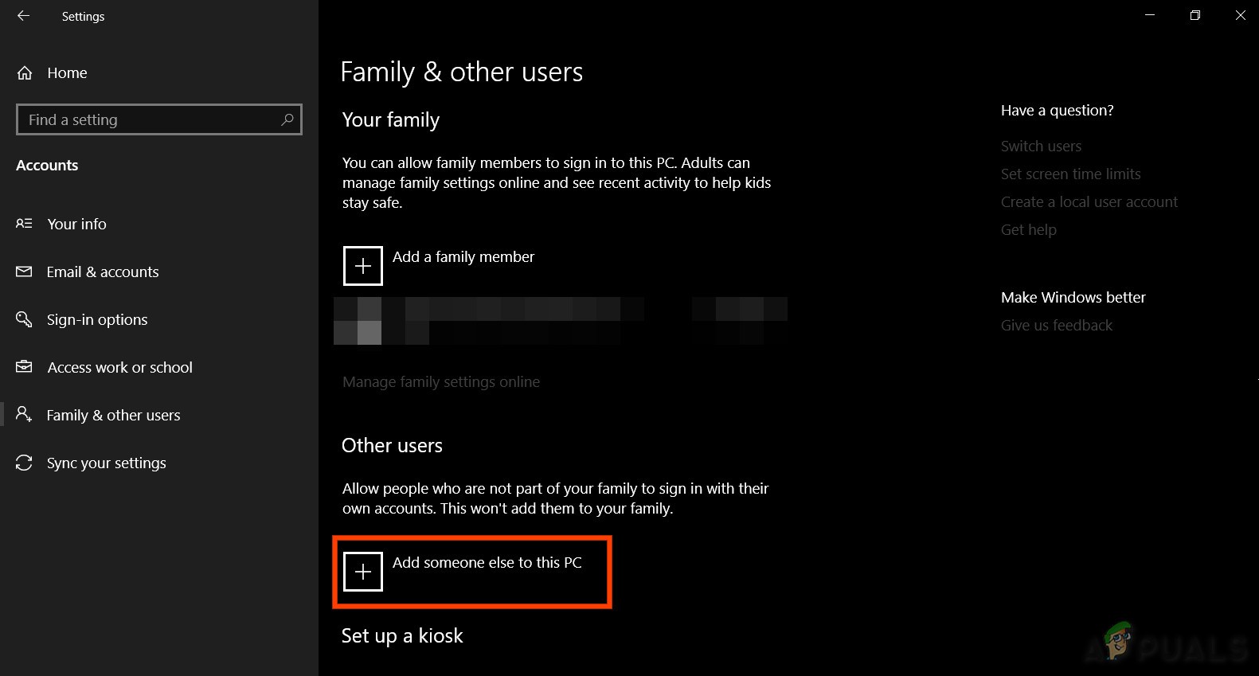Viewport: 1259px width, 676px height.
Task: Click Set screen time limits link
Action: (1070, 174)
